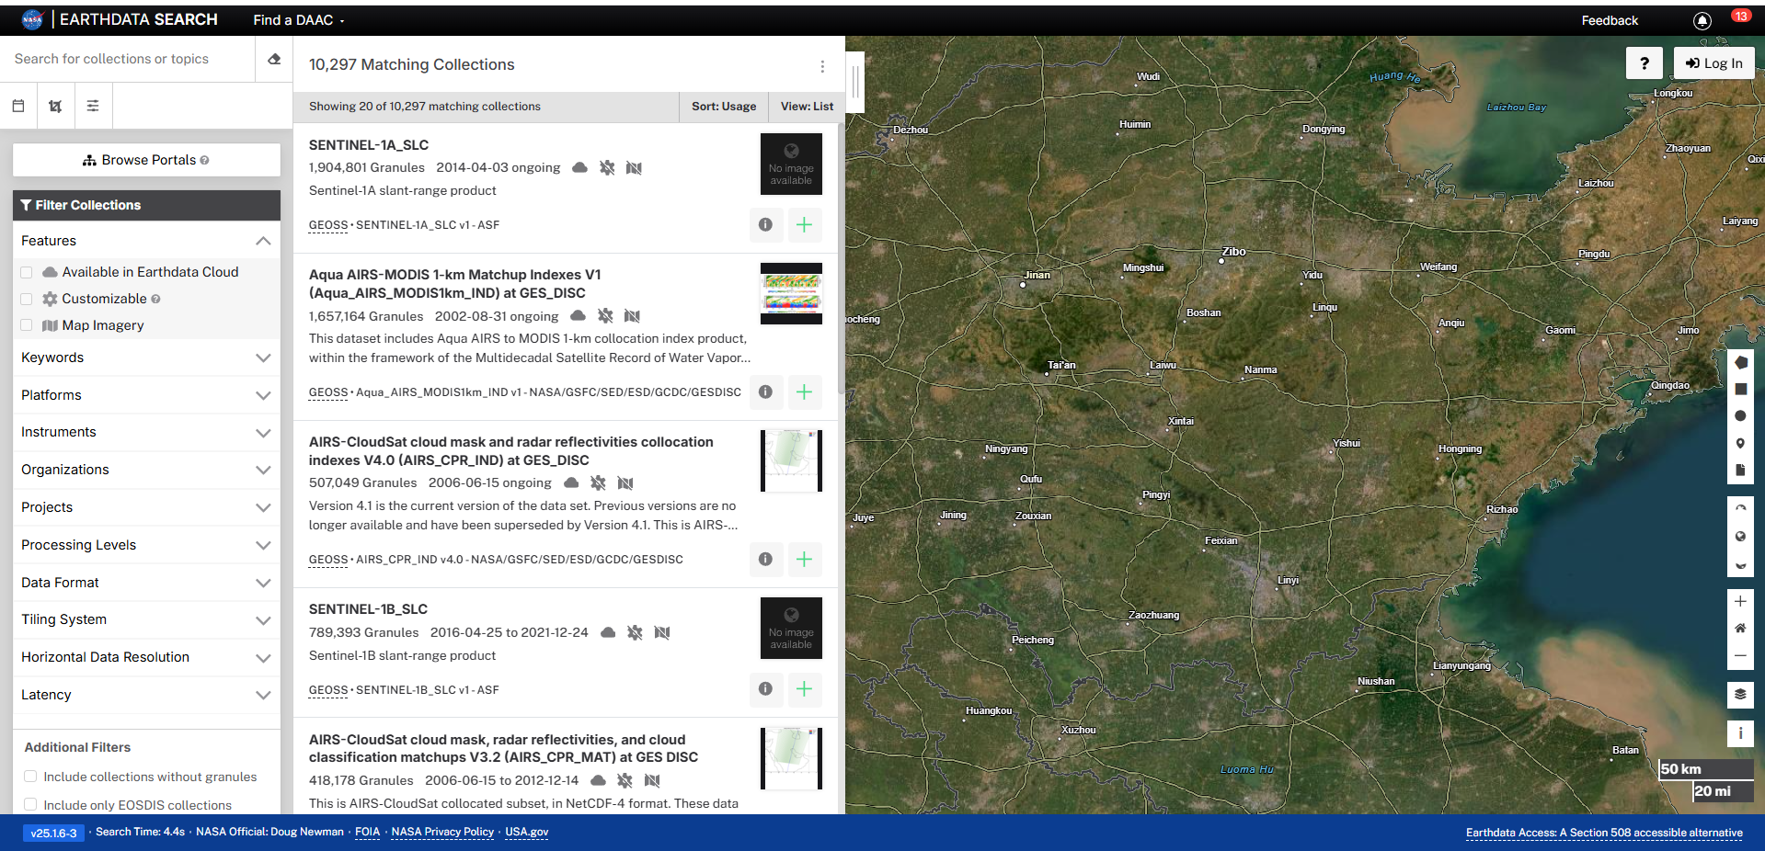Expand Horizontal Data Resolution filter
This screenshot has height=851, width=1765.
(x=146, y=657)
